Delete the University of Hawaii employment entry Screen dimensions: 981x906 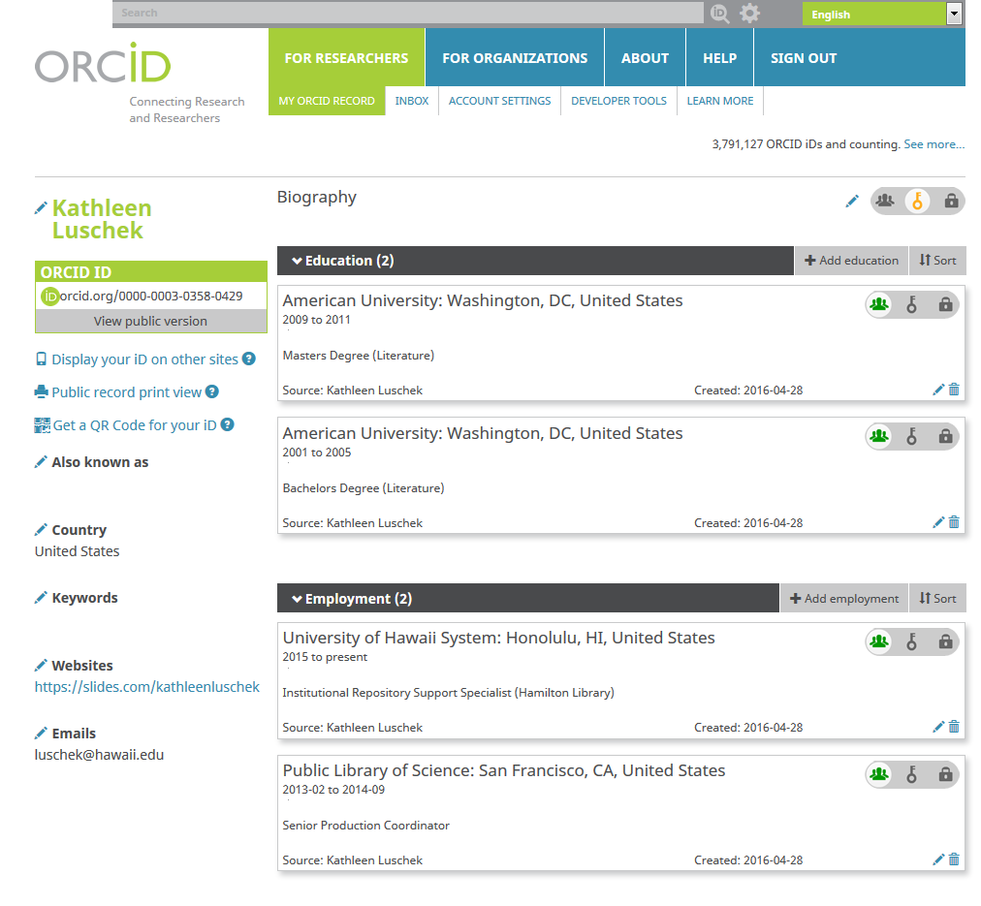tap(954, 727)
